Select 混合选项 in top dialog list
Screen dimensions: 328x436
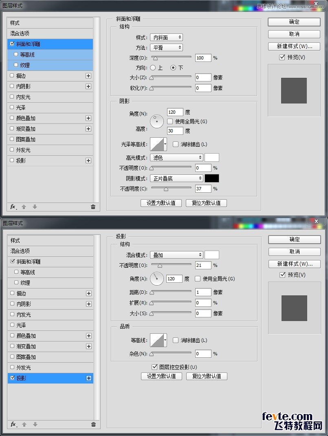(50, 33)
